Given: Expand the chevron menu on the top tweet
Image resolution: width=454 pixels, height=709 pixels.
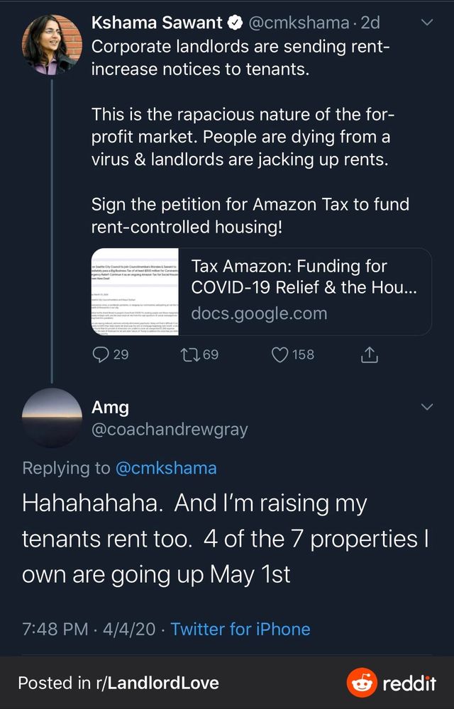Looking at the screenshot, I should 426,23.
